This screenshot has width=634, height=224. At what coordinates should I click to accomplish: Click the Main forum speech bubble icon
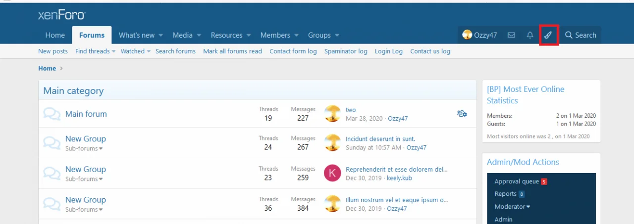point(52,114)
